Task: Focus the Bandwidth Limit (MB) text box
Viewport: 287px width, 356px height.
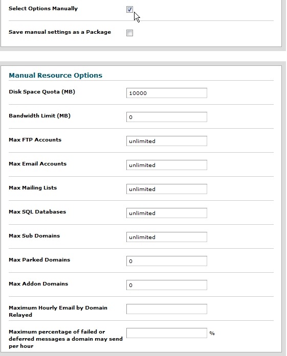Action: [x=167, y=117]
